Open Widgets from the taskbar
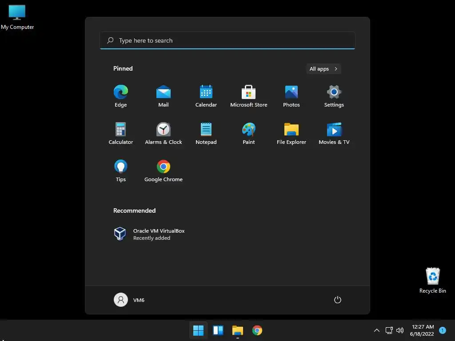 (x=218, y=330)
